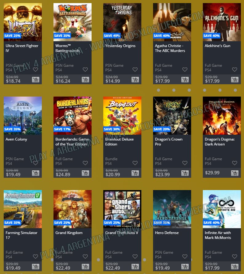244x274 pixels.
Task: Add Grand Theft Auto V to cart
Action: (x=135, y=267)
